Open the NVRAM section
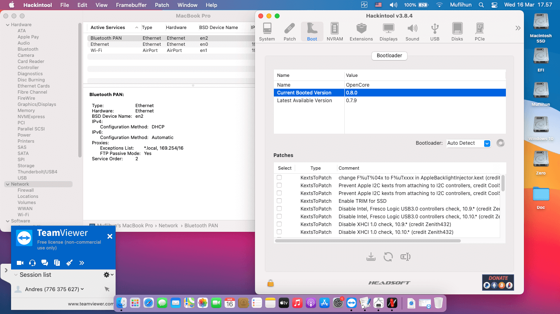 [x=335, y=31]
